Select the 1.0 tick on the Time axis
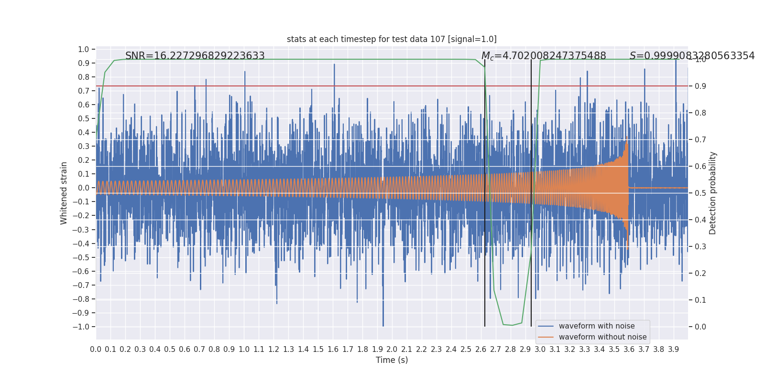 pyautogui.click(x=244, y=350)
